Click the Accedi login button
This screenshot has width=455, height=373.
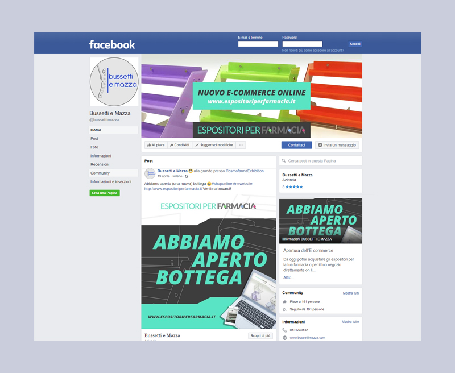tap(355, 44)
